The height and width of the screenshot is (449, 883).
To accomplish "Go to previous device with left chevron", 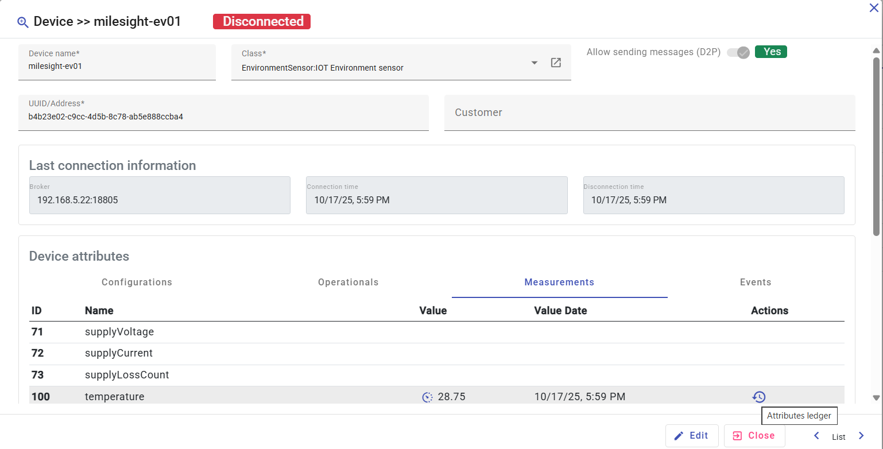I will point(816,436).
